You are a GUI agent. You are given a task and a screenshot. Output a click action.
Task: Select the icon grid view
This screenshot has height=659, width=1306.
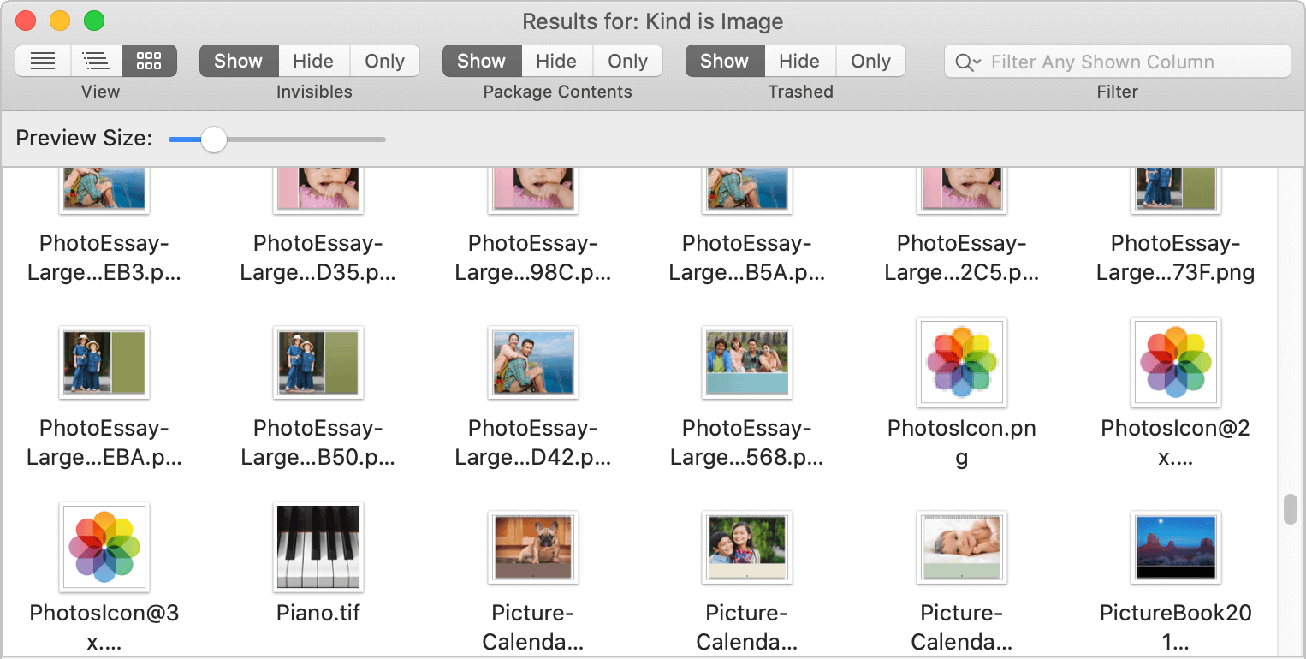(x=149, y=61)
